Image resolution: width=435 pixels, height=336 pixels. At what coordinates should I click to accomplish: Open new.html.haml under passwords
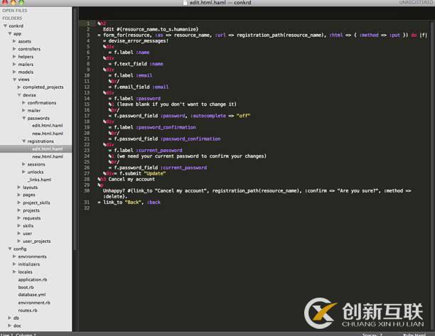[x=48, y=134]
